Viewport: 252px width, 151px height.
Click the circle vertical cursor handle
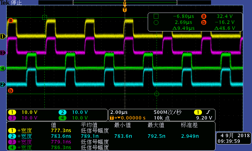click(x=157, y=94)
